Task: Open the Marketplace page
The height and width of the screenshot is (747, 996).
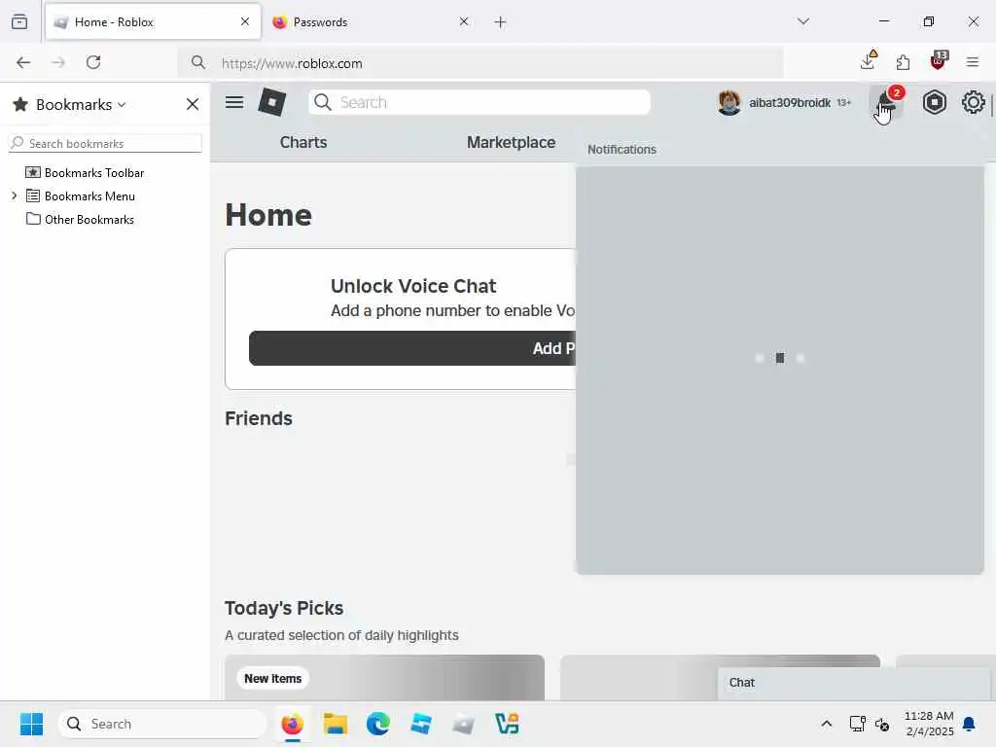Action: pos(512,142)
